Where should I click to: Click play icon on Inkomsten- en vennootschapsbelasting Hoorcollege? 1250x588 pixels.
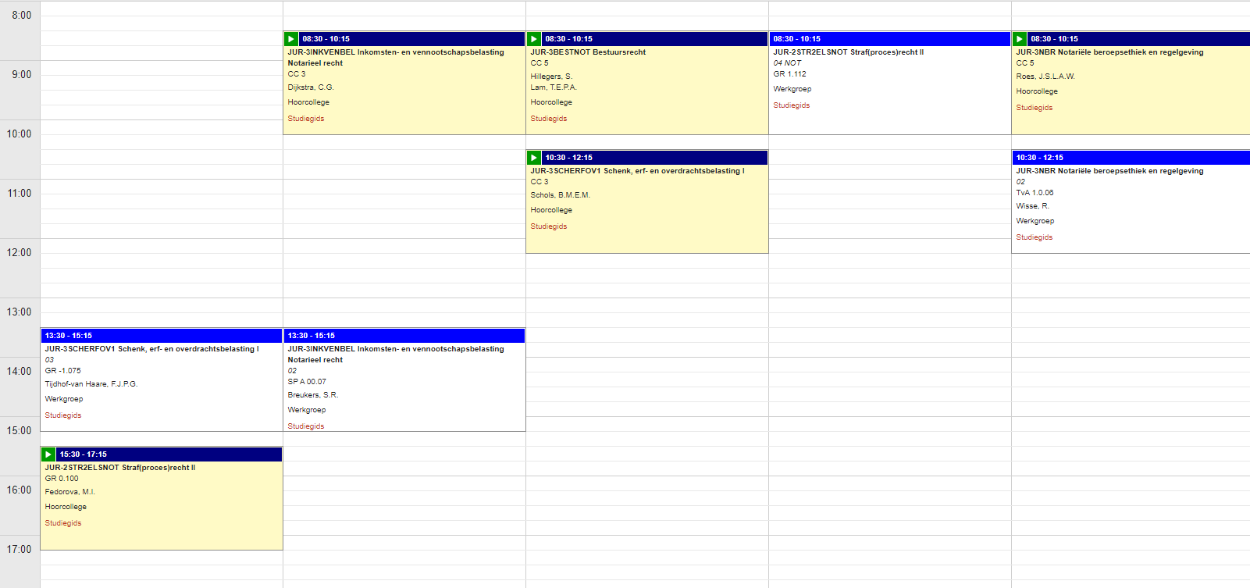click(291, 39)
